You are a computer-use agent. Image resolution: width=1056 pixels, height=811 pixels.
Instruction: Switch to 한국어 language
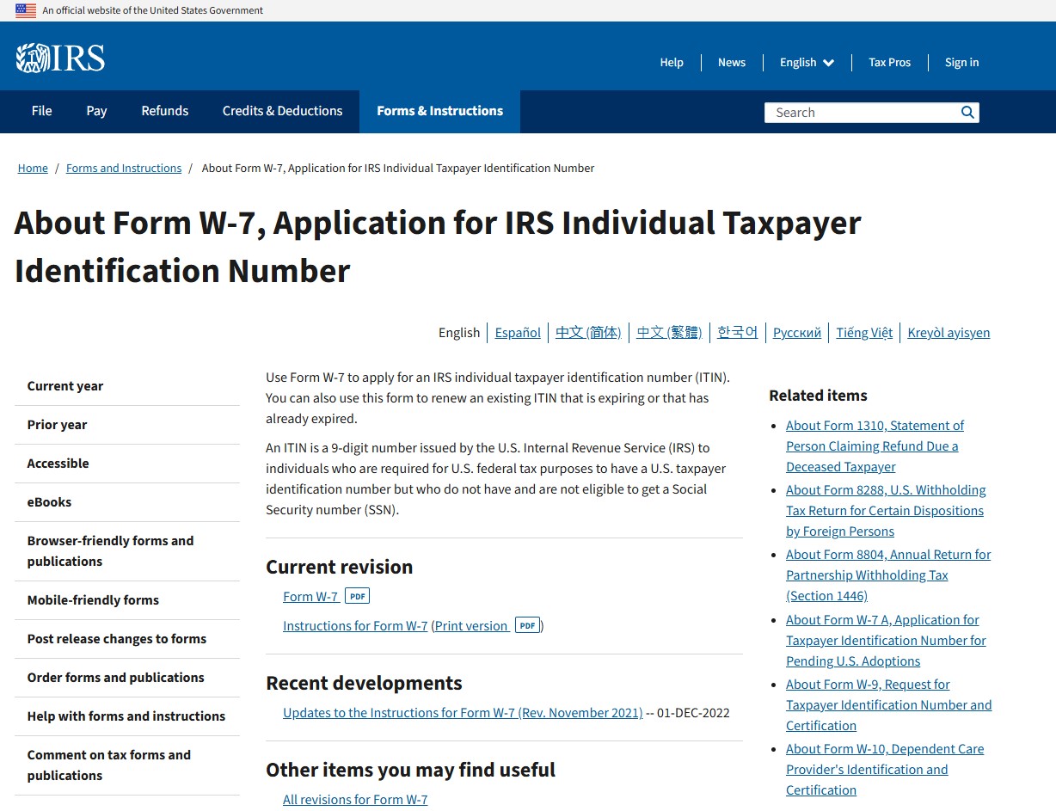(738, 332)
